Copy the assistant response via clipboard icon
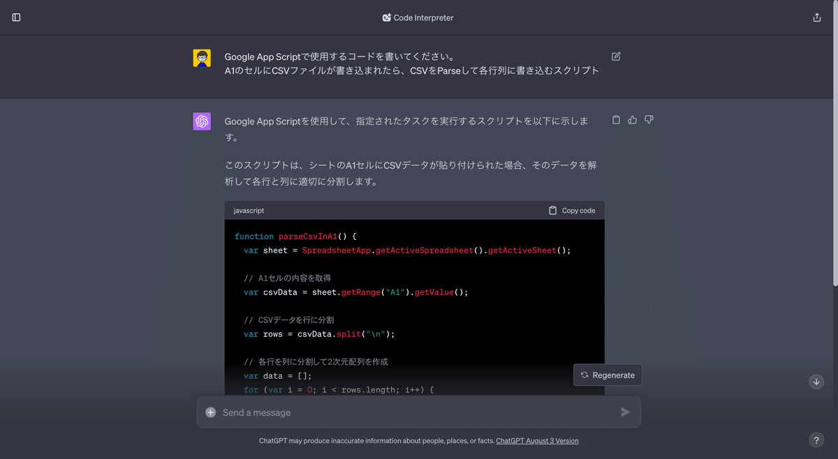Image resolution: width=838 pixels, height=459 pixels. (x=616, y=120)
